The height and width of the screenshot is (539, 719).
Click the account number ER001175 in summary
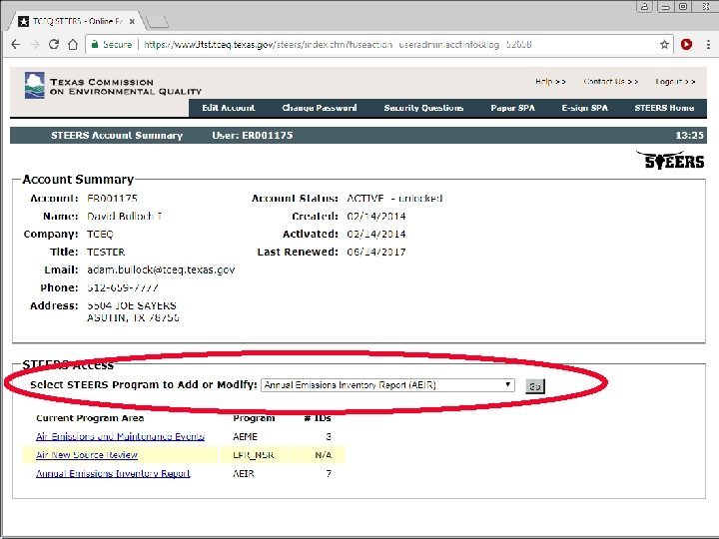112,199
